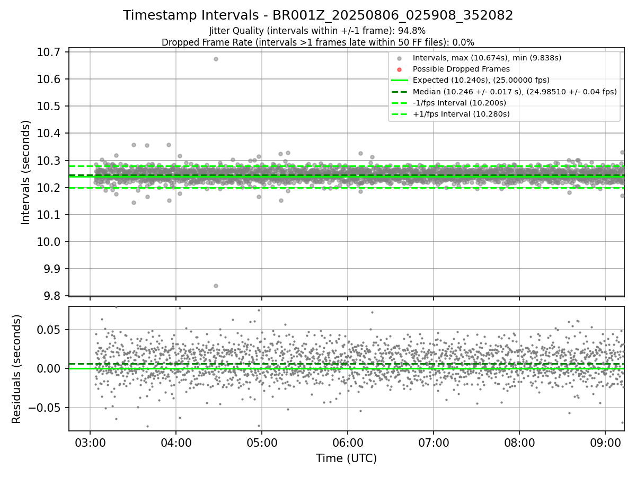Click the legend entry starting 'Median (10.246'
636x477 pixels.
[515, 91]
